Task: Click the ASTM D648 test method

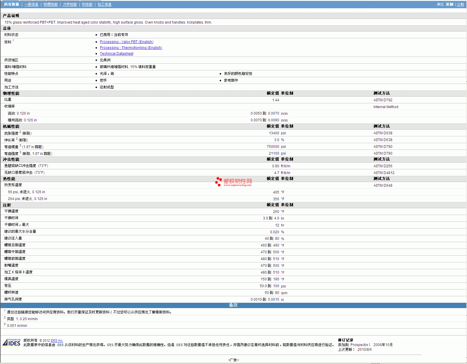Action: [x=383, y=186]
